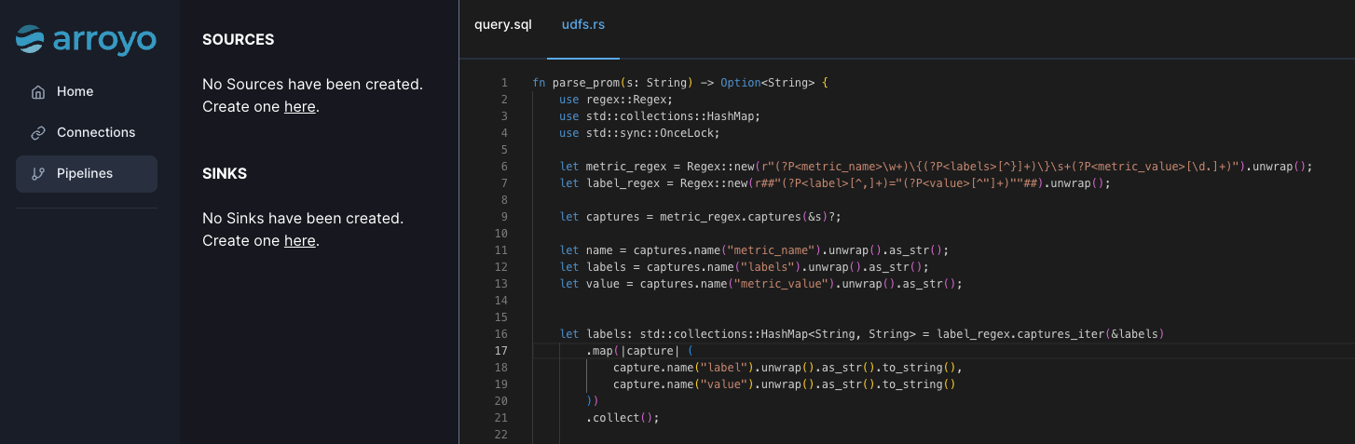Click line number 17 in gutter

pos(501,351)
